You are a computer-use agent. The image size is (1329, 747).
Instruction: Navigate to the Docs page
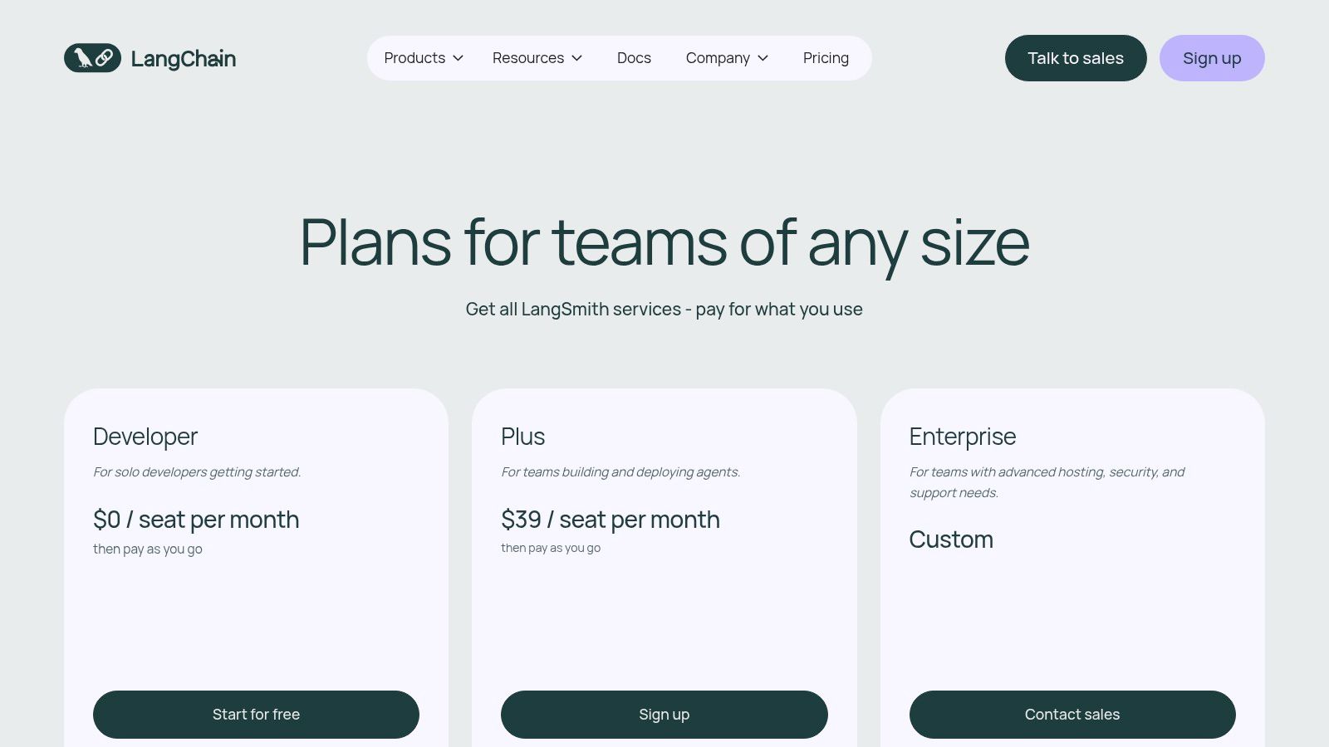click(x=634, y=58)
